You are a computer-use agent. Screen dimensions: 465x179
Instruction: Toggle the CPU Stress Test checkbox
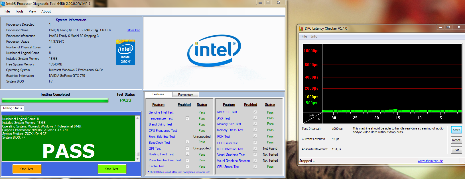(255, 167)
